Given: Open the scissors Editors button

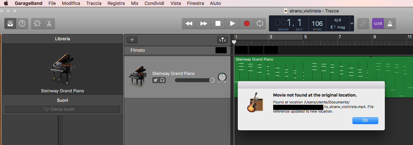Looking at the screenshot, I should pyautogui.click(x=49, y=24).
